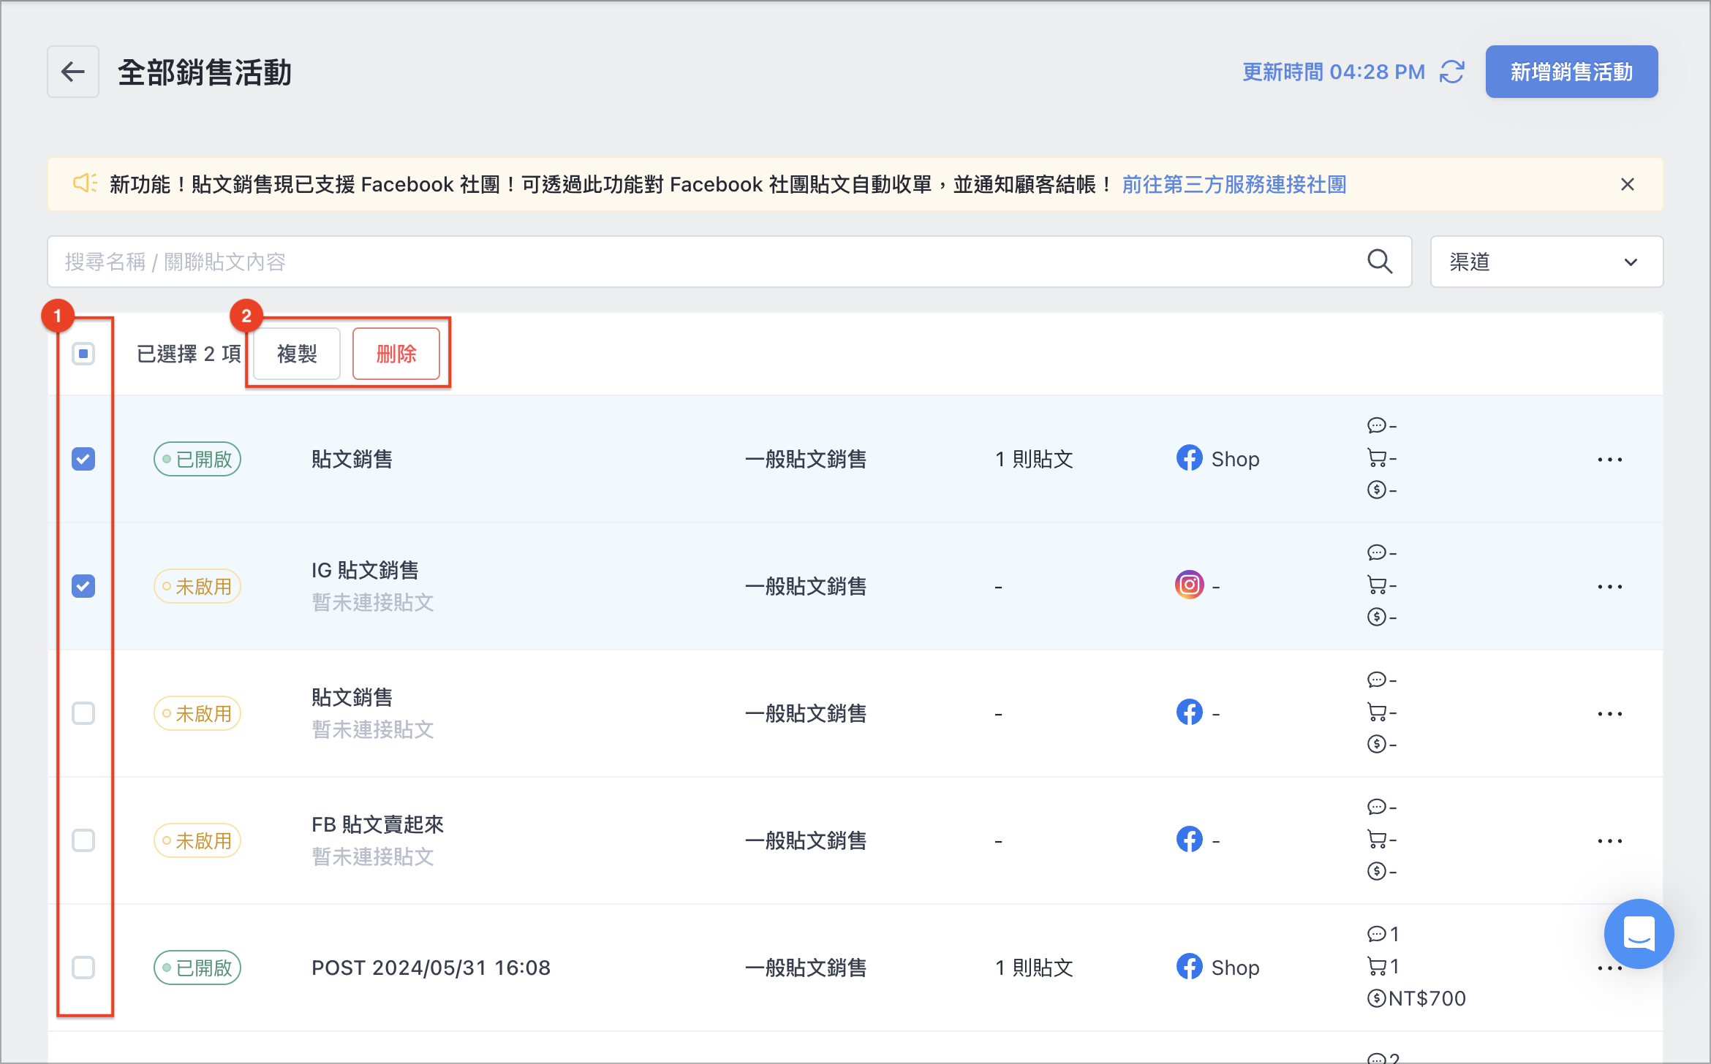Open the 渠道 channel dropdown
The width and height of the screenshot is (1711, 1064).
point(1546,262)
